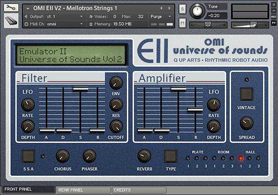This screenshot has height=195, width=278.
Task: Toggle the VINTAGE switch
Action: (x=246, y=94)
